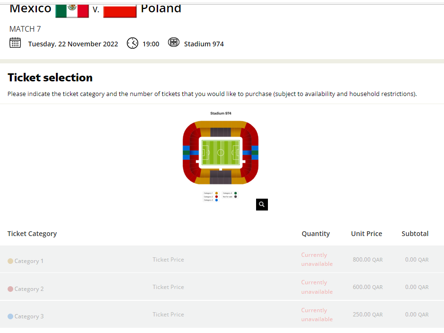This screenshot has width=444, height=333.
Task: Select the Category 1 row label
Action: click(29, 261)
